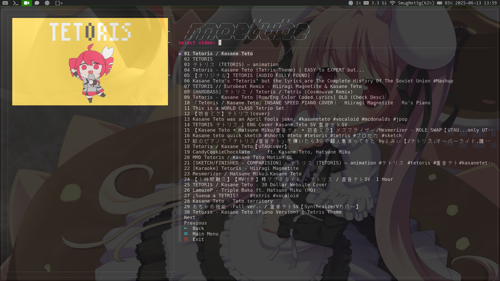Screen dimensions: 500x281
Task: Select Previous to go to prior page
Action: (x=195, y=223)
